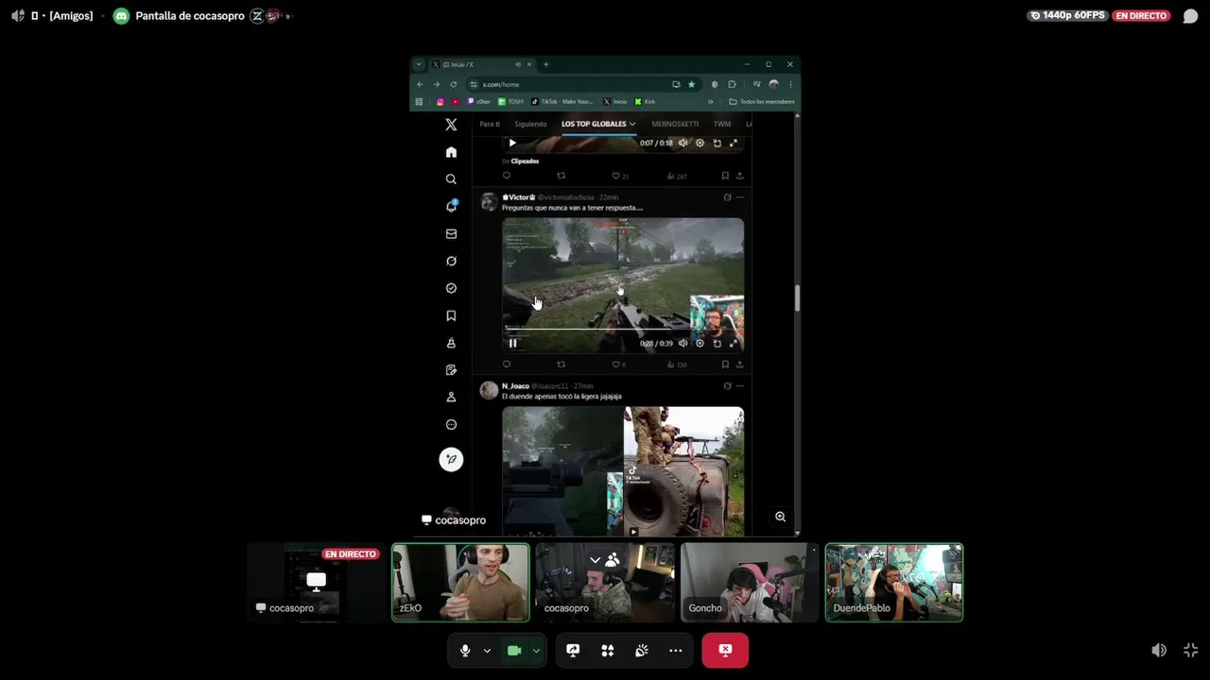Adjust stream volume speaker icon
Viewport: 1210px width, 680px height.
tap(1158, 650)
